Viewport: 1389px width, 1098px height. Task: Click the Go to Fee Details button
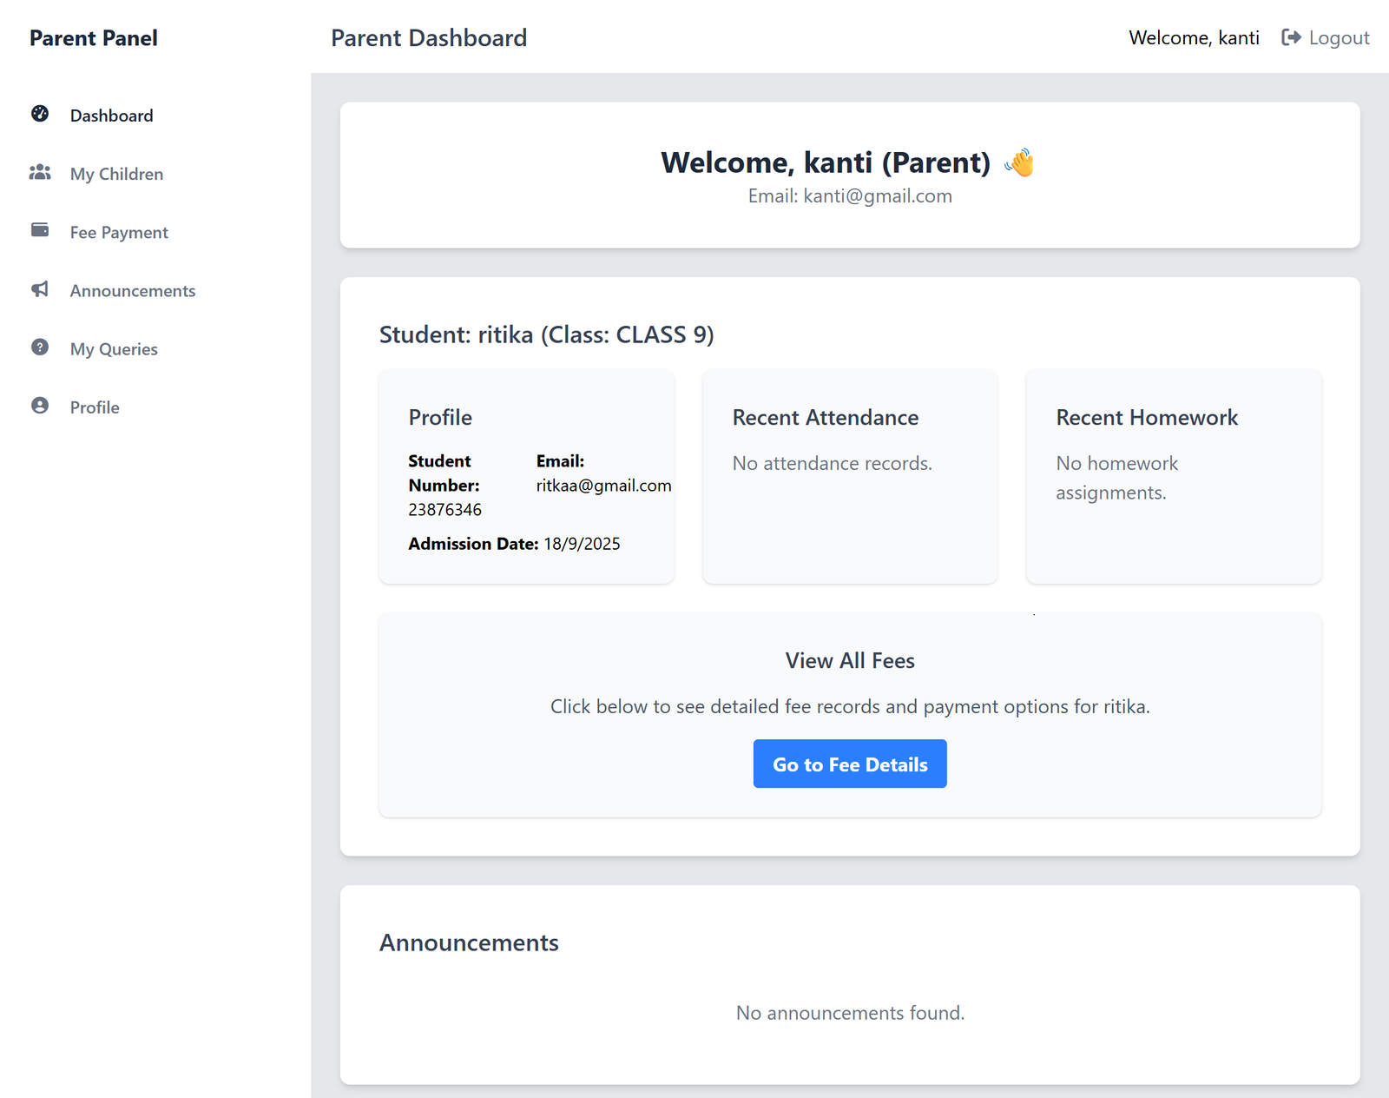(849, 764)
